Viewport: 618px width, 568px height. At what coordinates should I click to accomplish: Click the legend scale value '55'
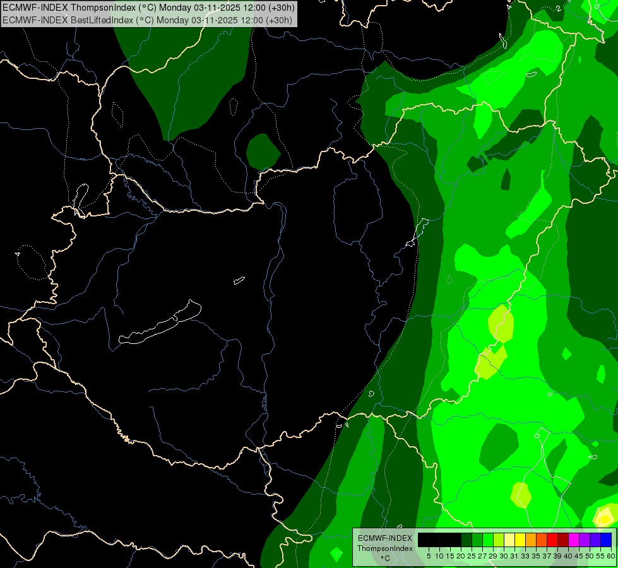click(600, 556)
